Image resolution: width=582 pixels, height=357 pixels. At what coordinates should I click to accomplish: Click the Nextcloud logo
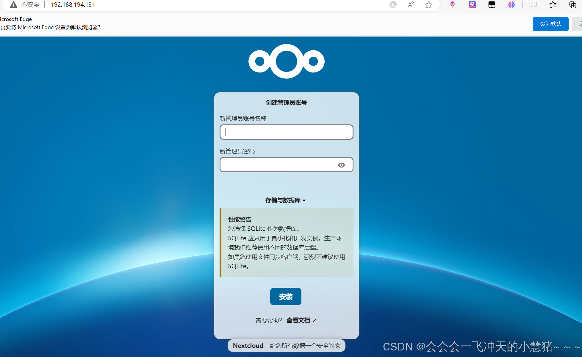point(286,61)
